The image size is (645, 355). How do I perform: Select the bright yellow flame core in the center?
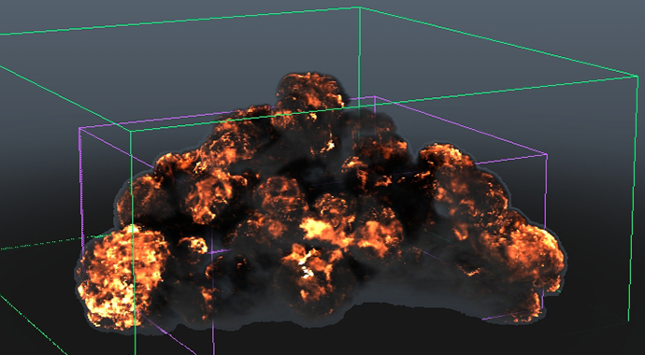[x=317, y=229]
